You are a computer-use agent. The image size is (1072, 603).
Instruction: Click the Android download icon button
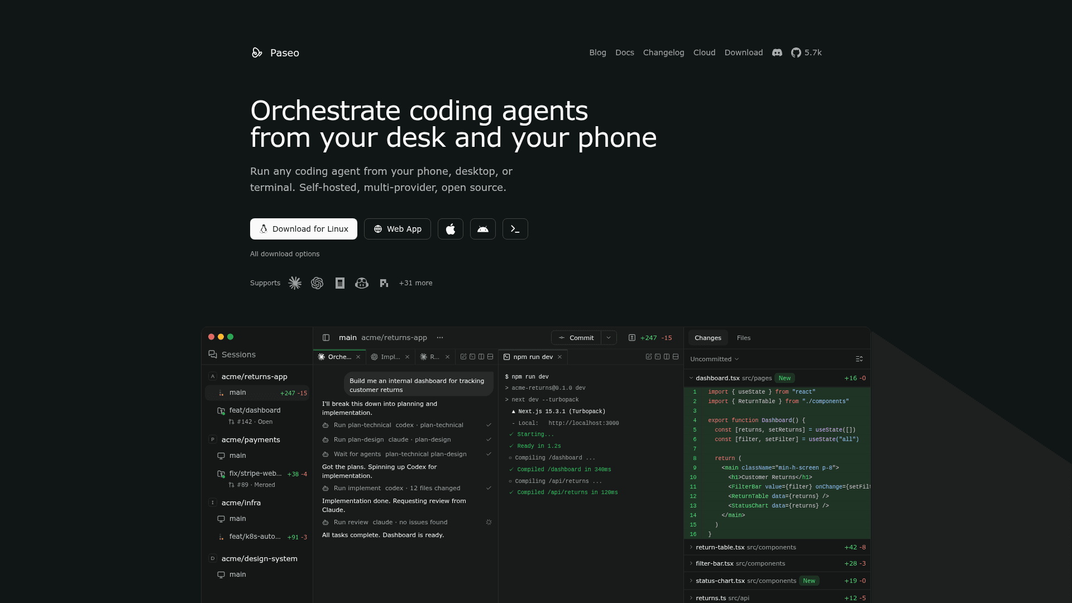click(x=483, y=229)
